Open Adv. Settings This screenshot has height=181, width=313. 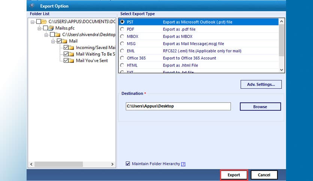click(x=261, y=84)
